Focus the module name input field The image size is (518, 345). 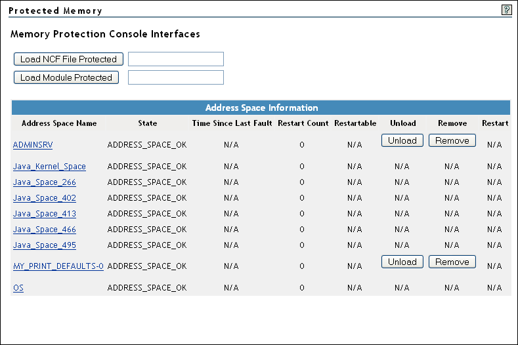pos(176,77)
